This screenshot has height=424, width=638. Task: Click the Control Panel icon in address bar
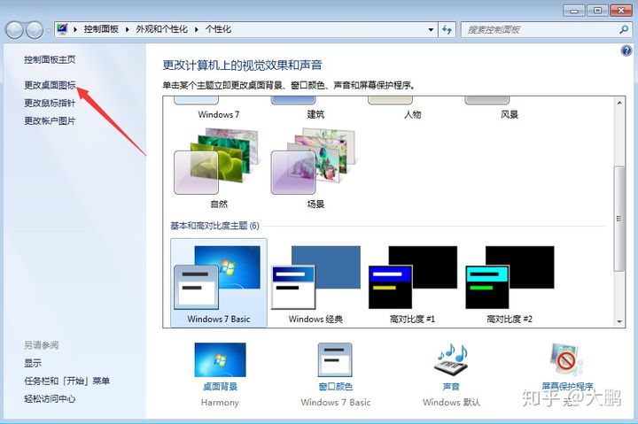coord(62,29)
